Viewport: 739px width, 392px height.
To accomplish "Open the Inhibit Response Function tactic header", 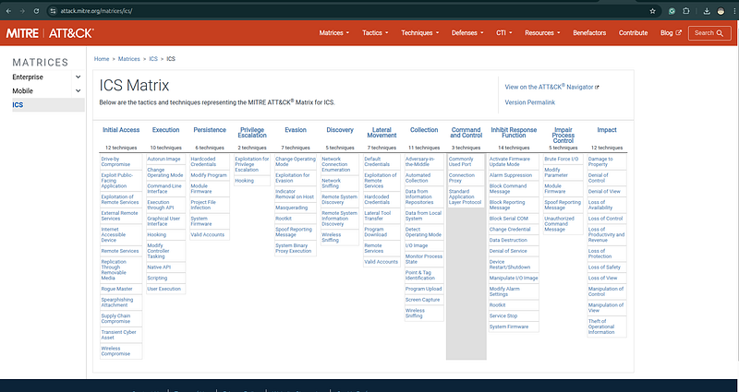I will (x=514, y=132).
